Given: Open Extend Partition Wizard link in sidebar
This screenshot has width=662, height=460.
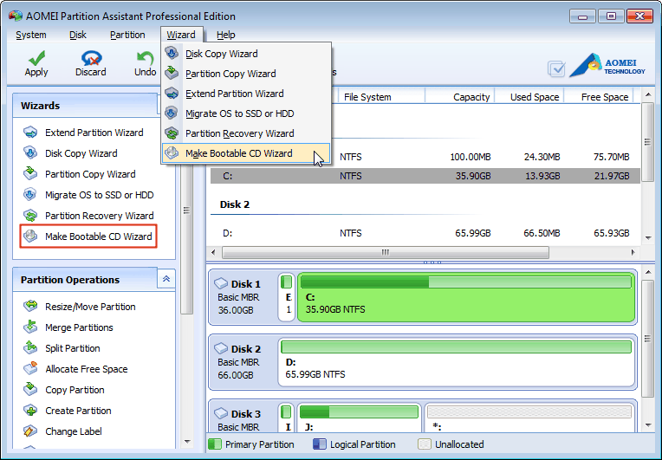Looking at the screenshot, I should click(x=94, y=133).
